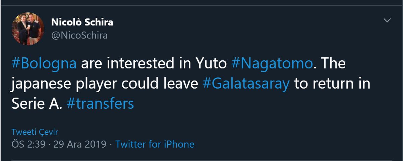Open the #Galatasaray hashtag
This screenshot has width=403, height=161.
pyautogui.click(x=246, y=84)
